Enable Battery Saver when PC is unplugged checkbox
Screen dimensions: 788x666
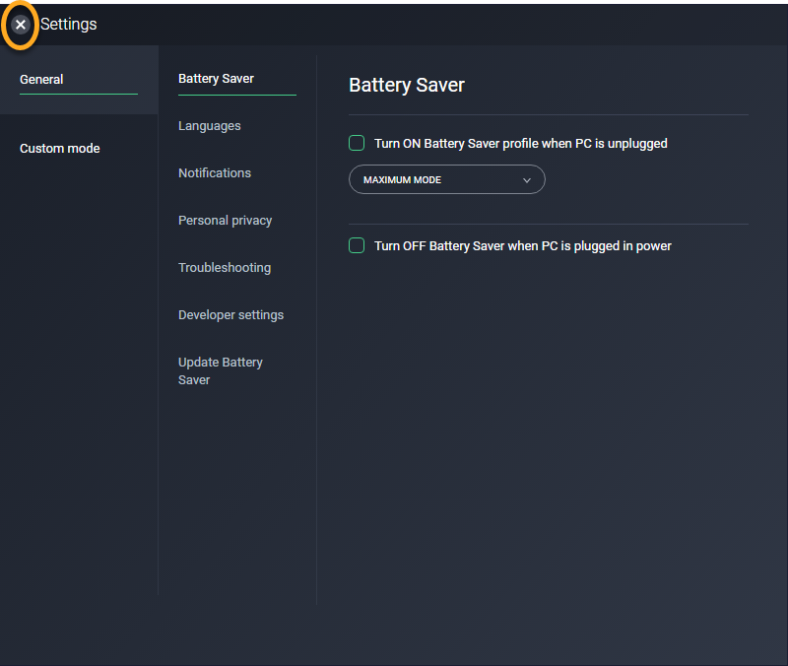tap(357, 144)
